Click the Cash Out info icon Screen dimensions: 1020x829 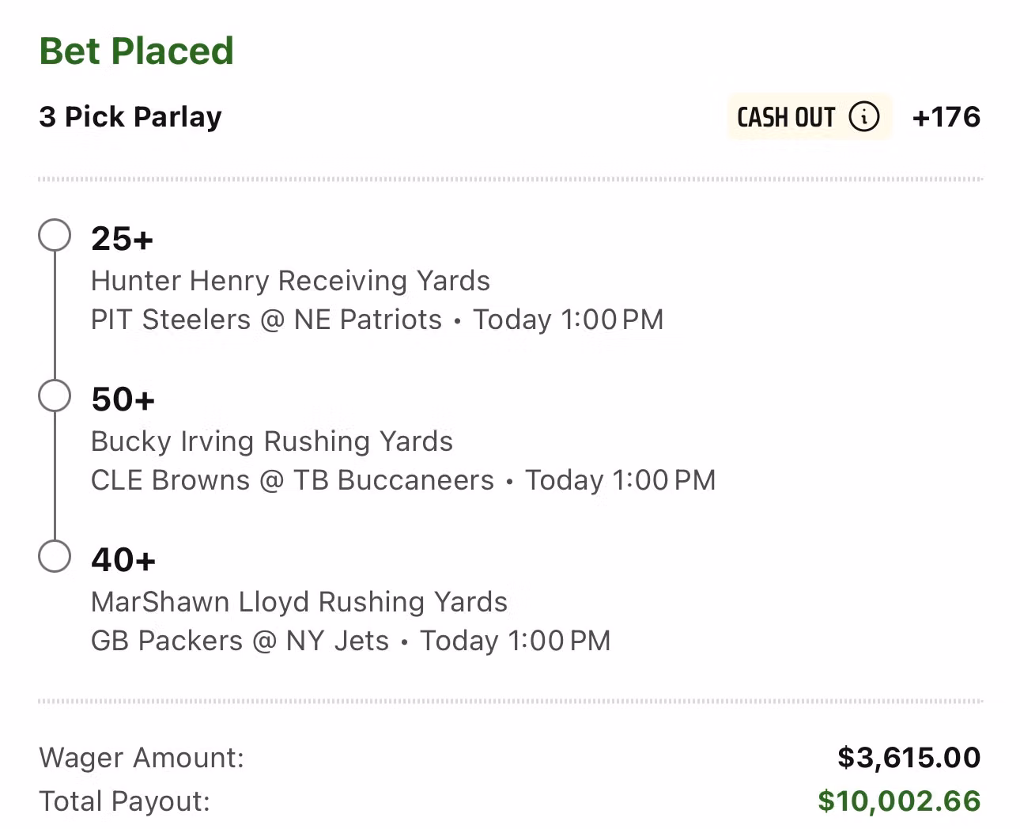[863, 117]
